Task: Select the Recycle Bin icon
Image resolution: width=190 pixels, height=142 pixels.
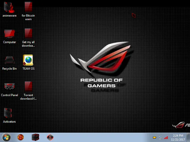Action: 9,60
